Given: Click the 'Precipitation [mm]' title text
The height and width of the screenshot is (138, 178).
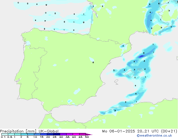Looking at the screenshot, I should [x=18, y=131].
